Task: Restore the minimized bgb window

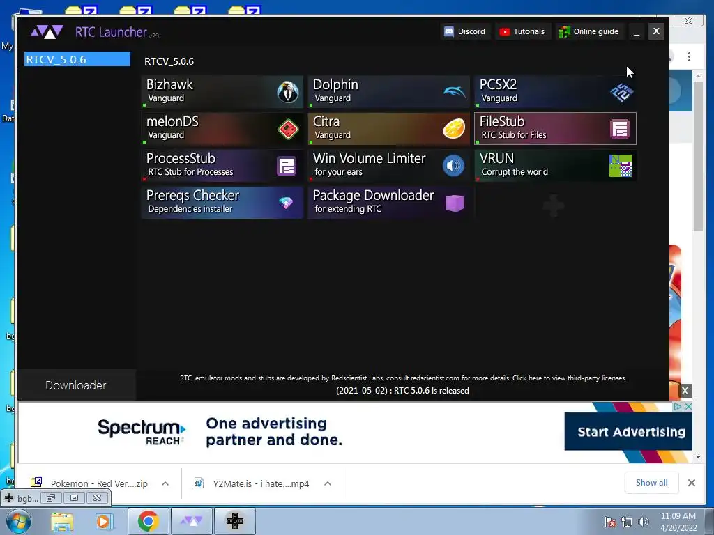Action: (51, 497)
